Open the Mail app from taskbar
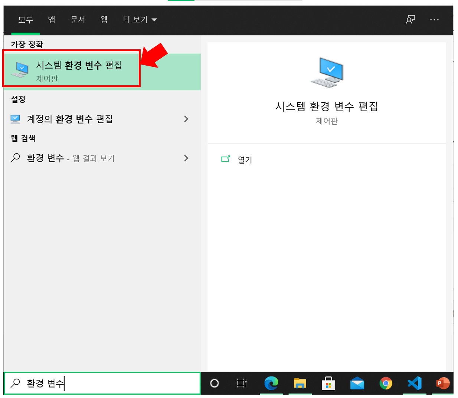 tap(357, 383)
